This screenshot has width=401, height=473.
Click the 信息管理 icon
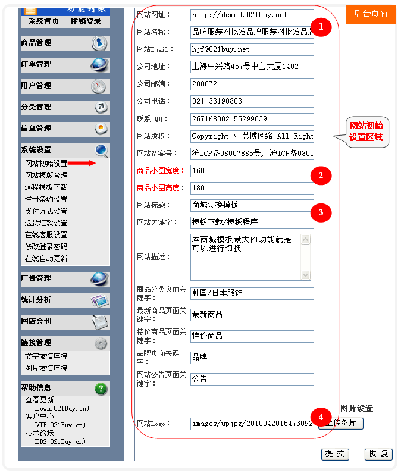coord(101,129)
